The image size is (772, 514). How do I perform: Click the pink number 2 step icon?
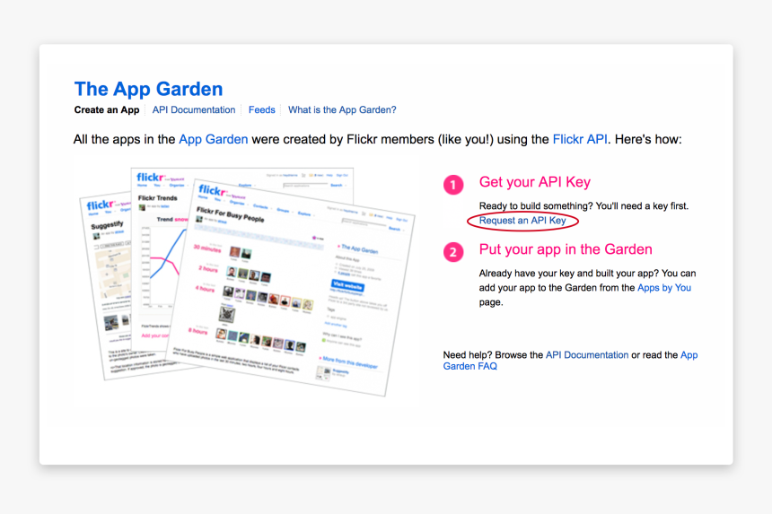(453, 252)
